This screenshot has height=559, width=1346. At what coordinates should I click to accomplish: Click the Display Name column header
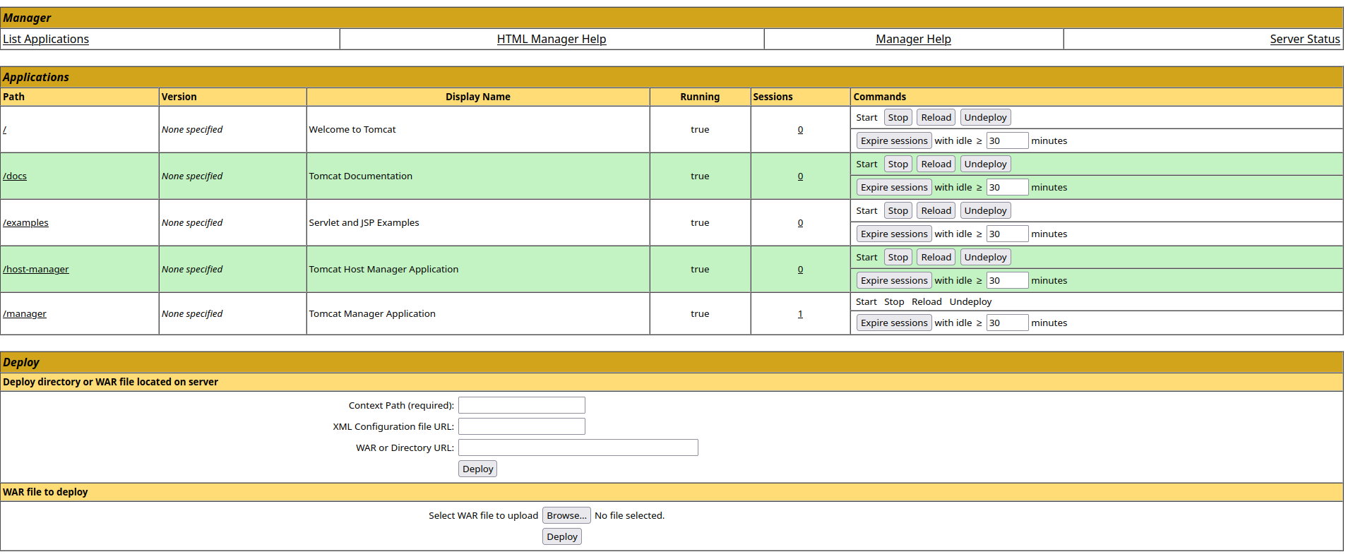[x=478, y=97]
